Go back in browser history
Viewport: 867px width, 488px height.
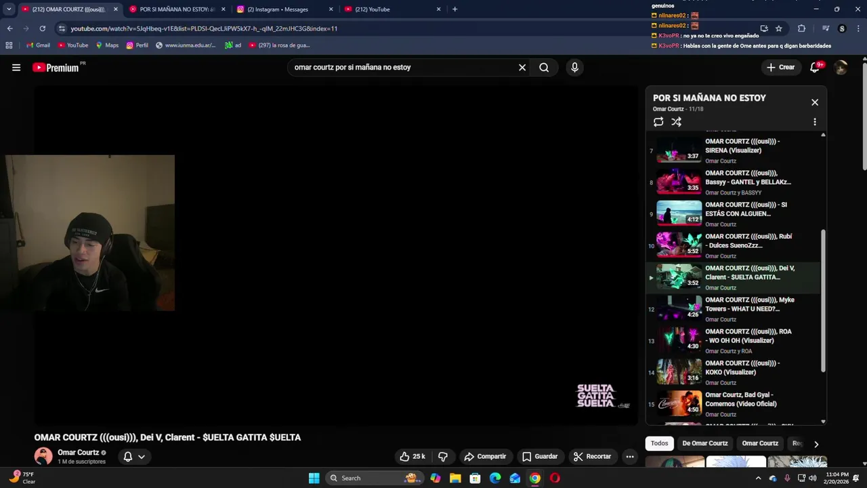tap(9, 28)
